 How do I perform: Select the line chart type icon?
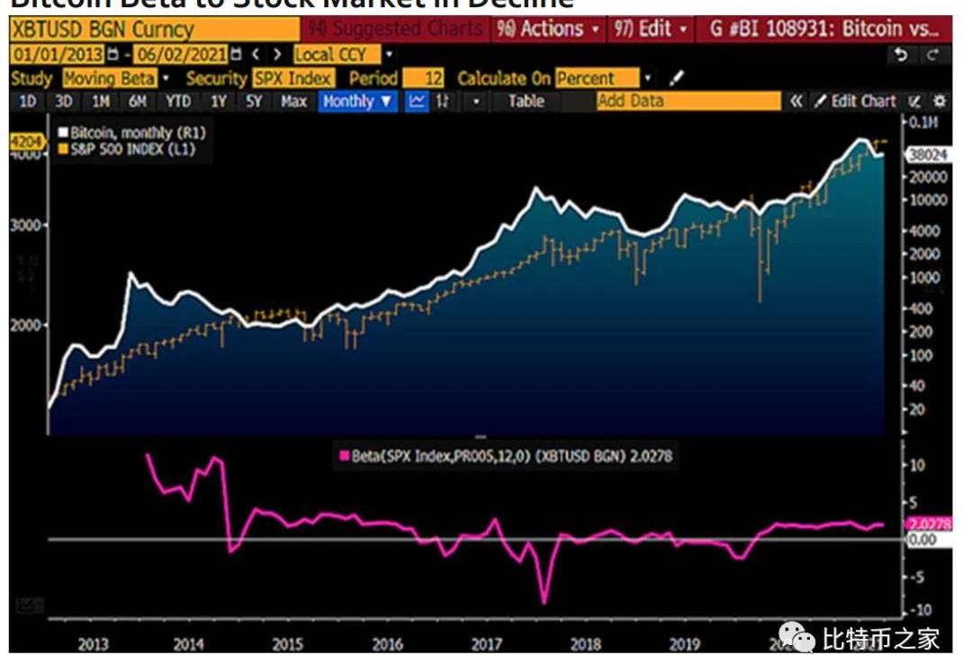tap(417, 101)
